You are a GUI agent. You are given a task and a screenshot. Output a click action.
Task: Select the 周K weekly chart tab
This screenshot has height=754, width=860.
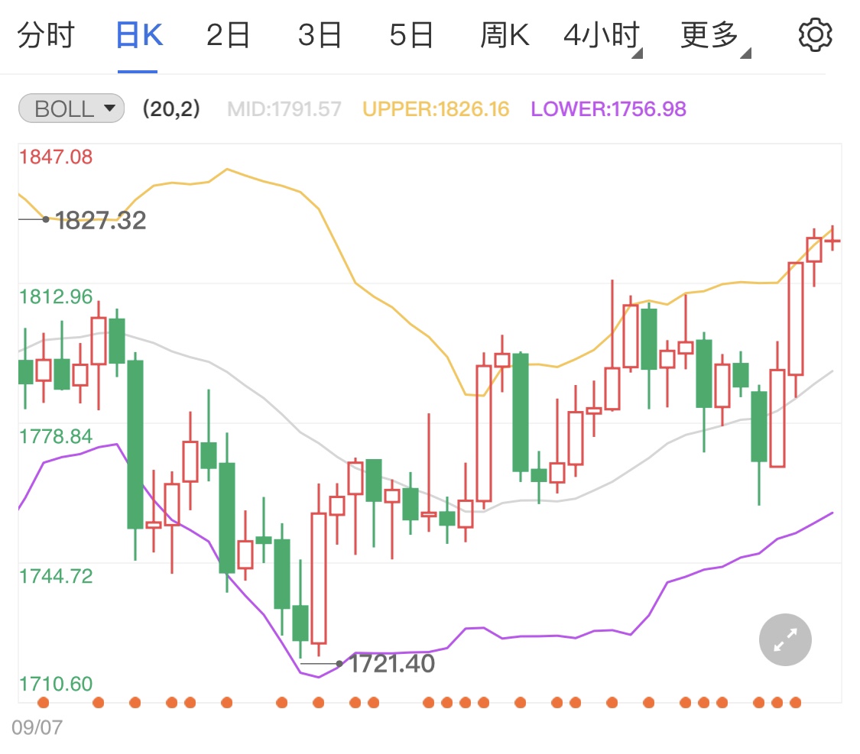505,35
